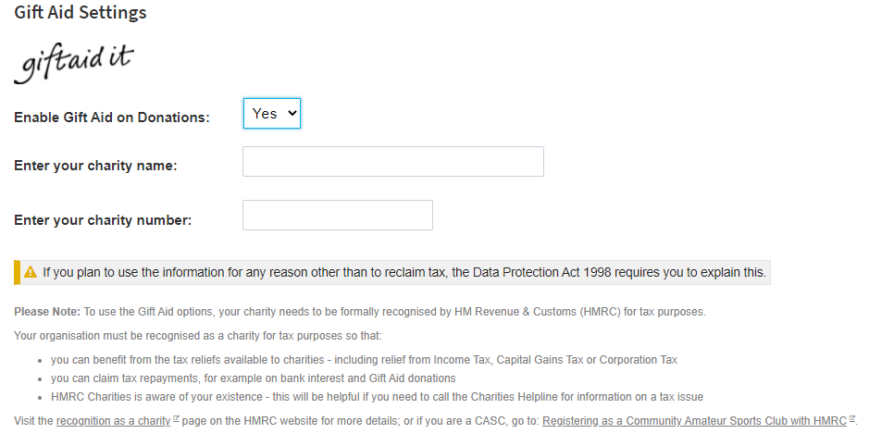This screenshot has height=446, width=869.
Task: Open the Enable Gift Aid on Donations dropdown
Action: pyautogui.click(x=271, y=114)
